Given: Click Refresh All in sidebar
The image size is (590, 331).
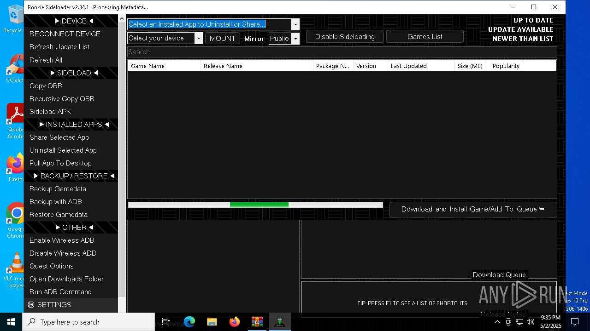Looking at the screenshot, I should click(x=71, y=60).
